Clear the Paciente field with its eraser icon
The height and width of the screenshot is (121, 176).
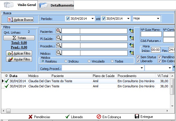point(131,31)
